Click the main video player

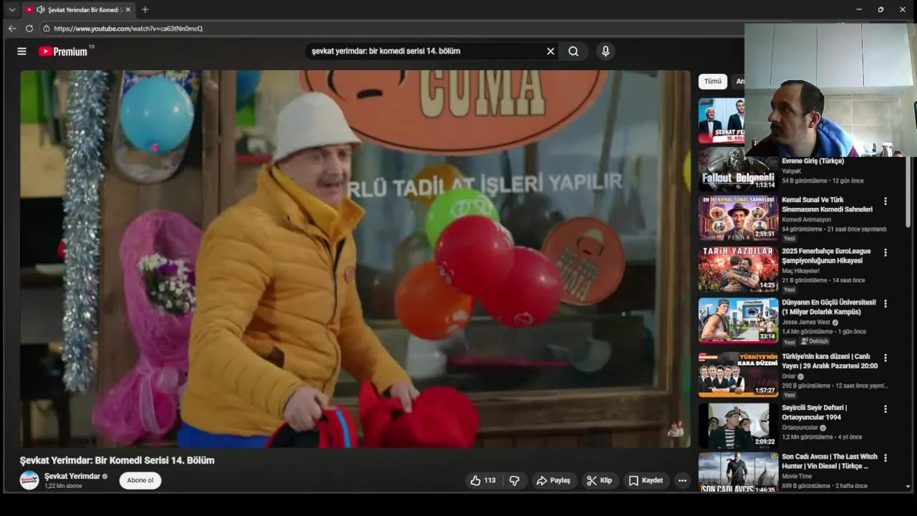pyautogui.click(x=355, y=259)
